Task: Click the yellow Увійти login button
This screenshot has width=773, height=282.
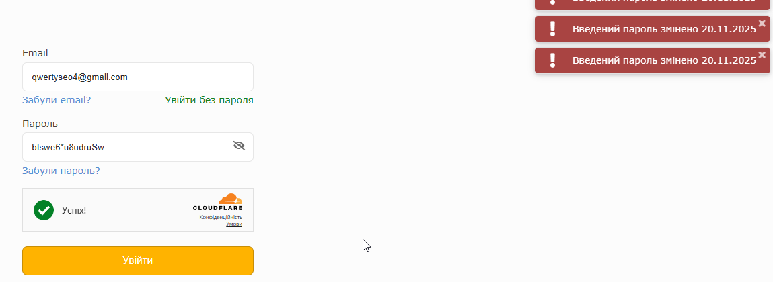Action: point(138,261)
